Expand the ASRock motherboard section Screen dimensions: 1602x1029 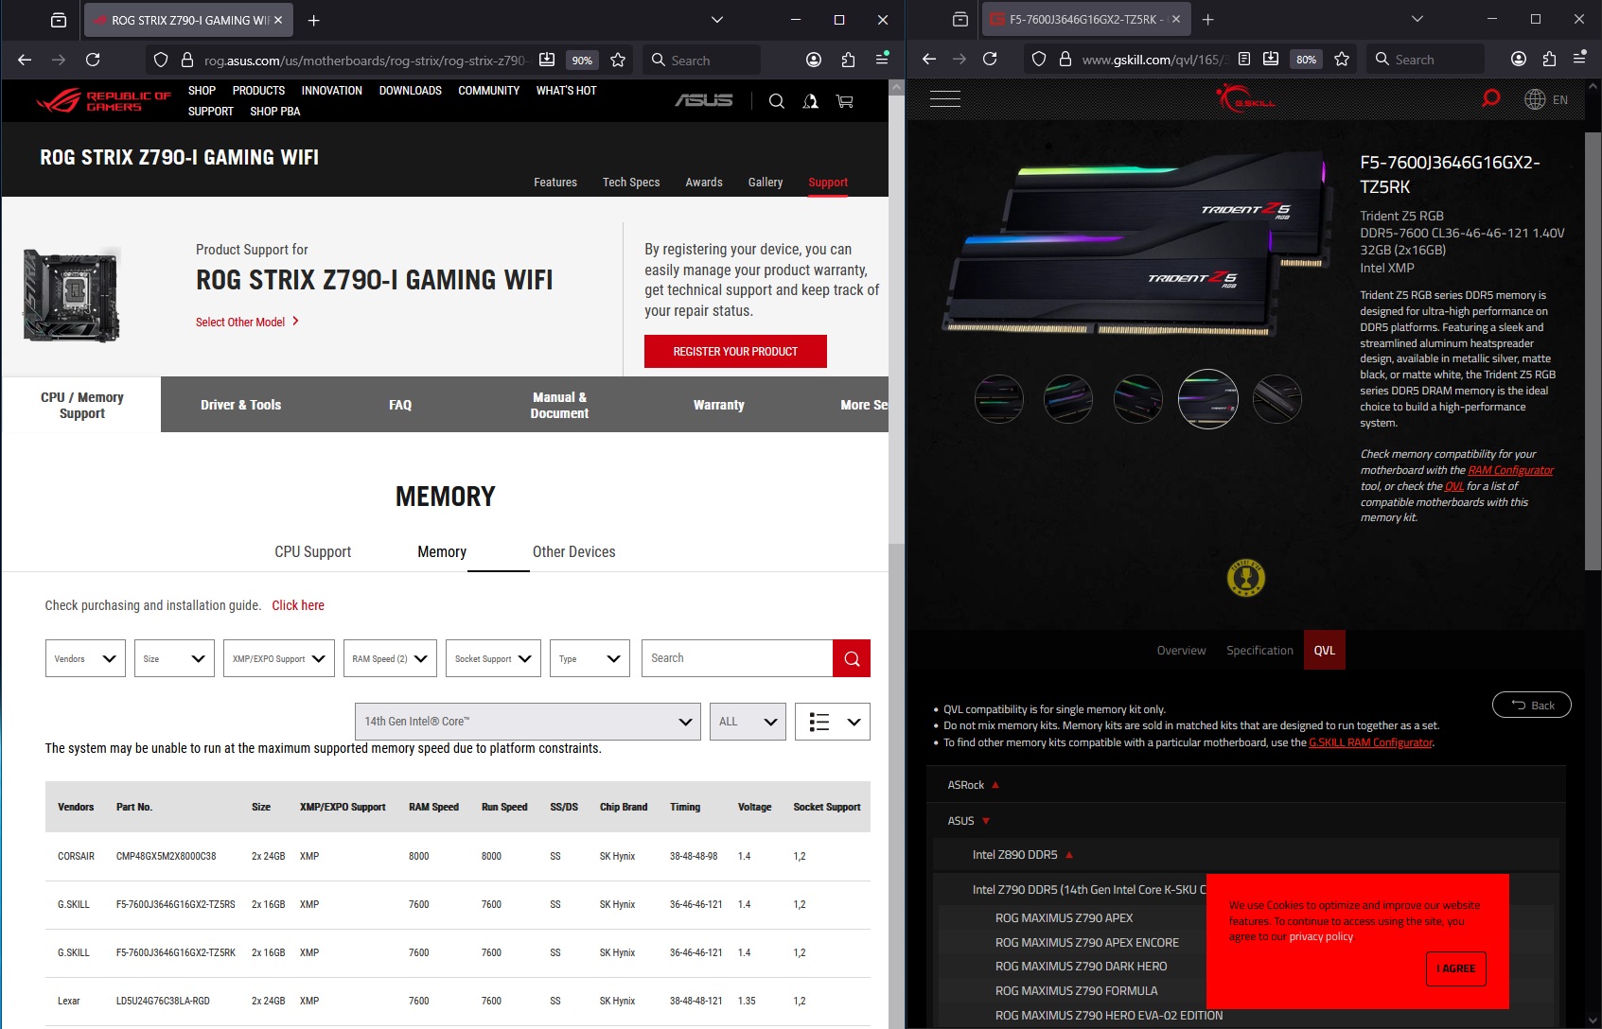[974, 785]
